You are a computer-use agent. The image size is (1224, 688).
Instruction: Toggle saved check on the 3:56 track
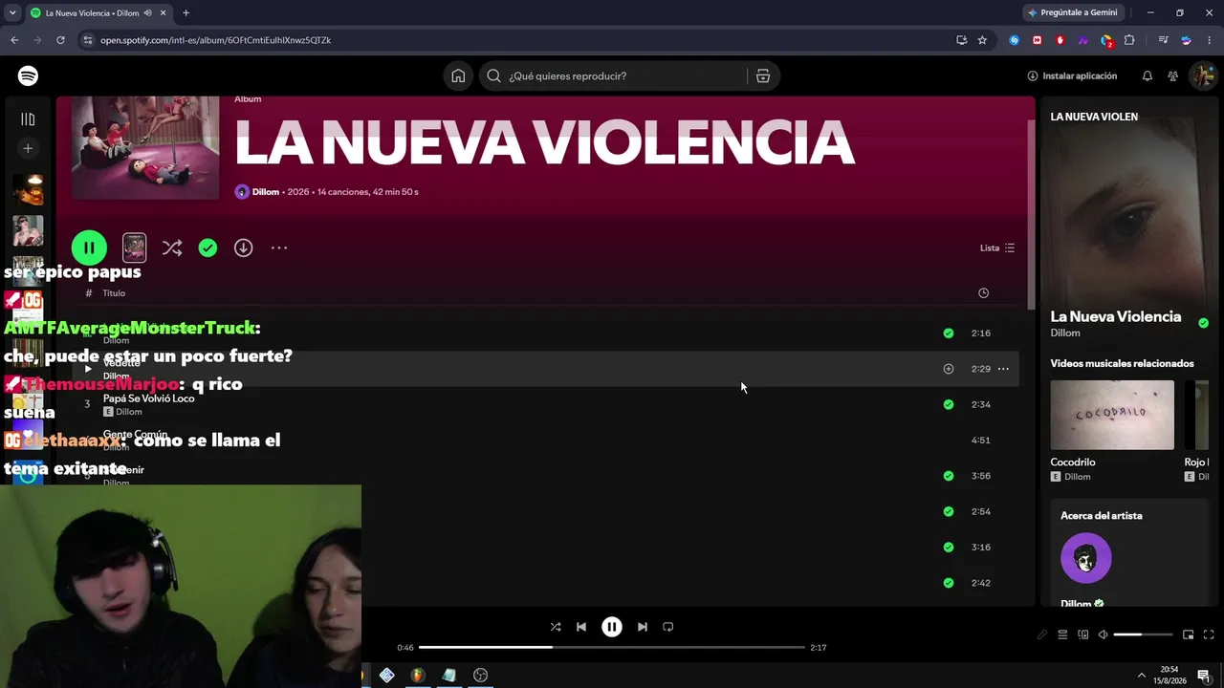point(948,476)
